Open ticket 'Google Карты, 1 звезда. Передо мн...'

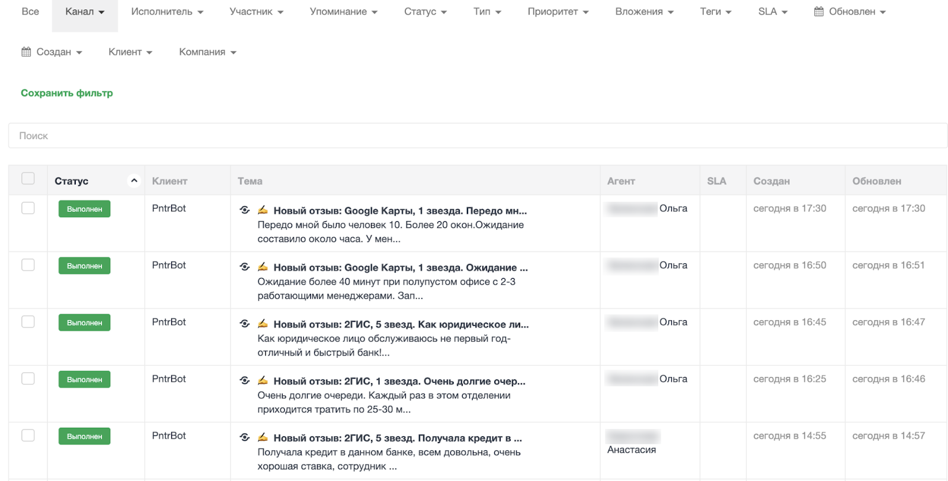pos(400,211)
